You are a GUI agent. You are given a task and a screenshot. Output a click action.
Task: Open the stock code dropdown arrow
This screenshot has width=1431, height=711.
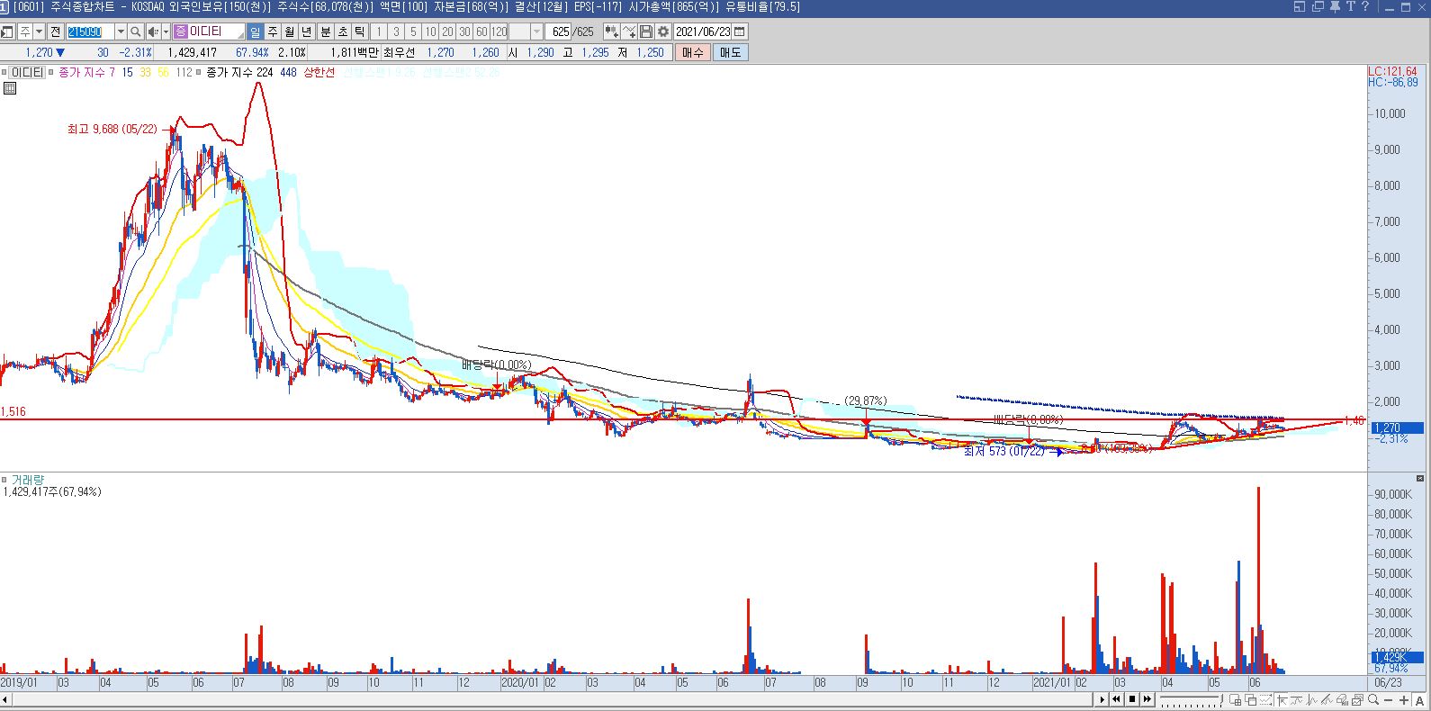pyautogui.click(x=121, y=31)
